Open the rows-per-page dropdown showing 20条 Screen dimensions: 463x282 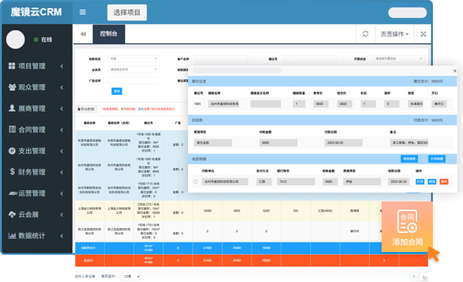pos(130,276)
